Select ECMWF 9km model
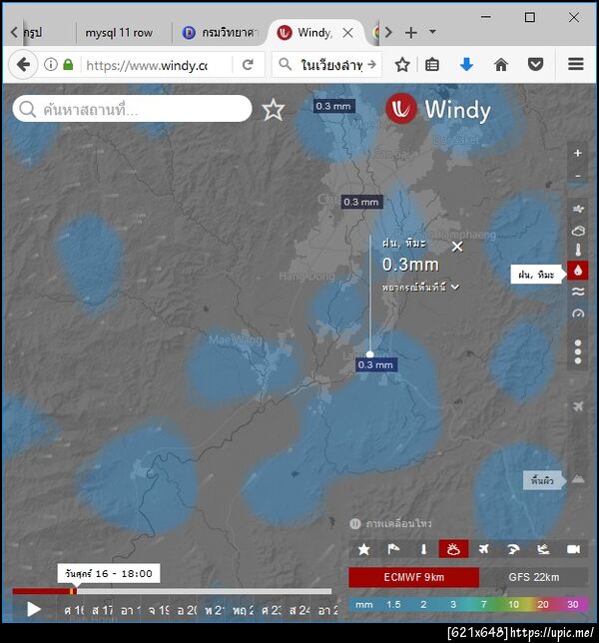This screenshot has height=643, width=599. (x=413, y=577)
